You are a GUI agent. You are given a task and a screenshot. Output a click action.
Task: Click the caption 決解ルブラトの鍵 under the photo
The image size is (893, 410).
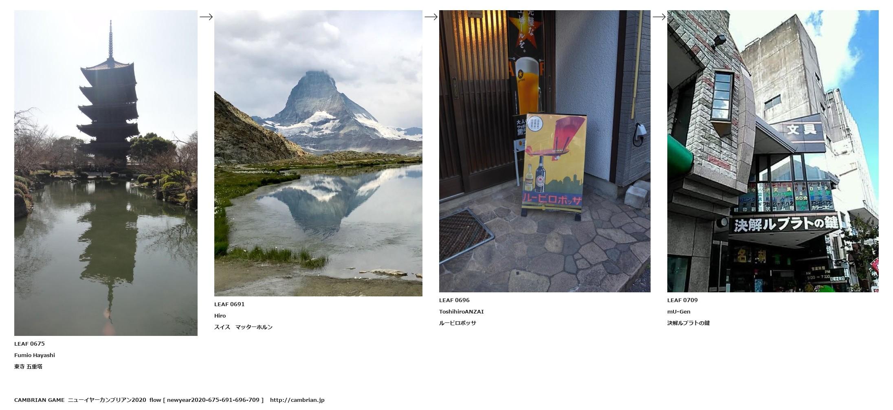pos(688,323)
